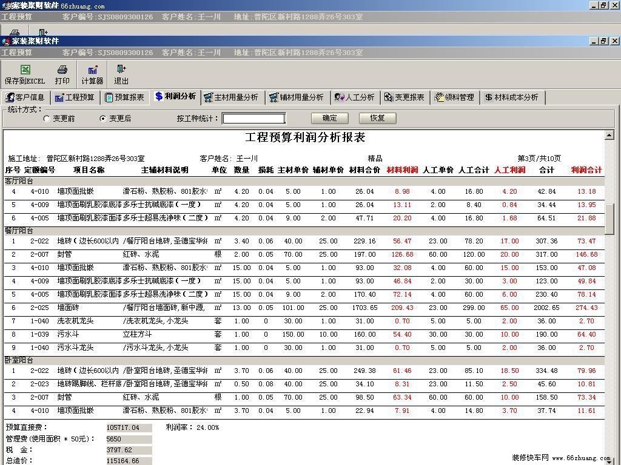Click the report vertical scrollbar thumb
The height and width of the screenshot is (465, 621).
pos(609,219)
